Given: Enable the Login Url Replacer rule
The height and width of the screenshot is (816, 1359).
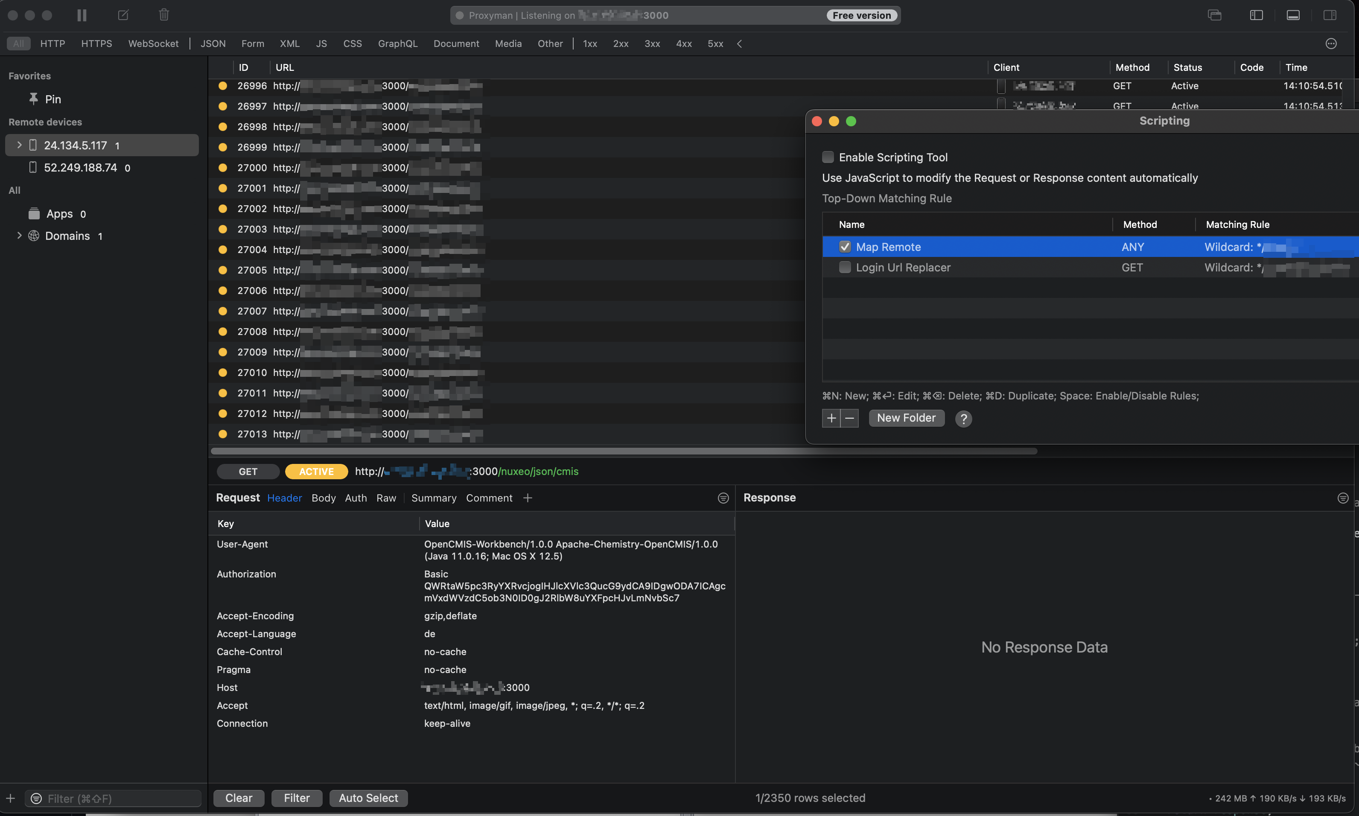Looking at the screenshot, I should click(x=845, y=267).
